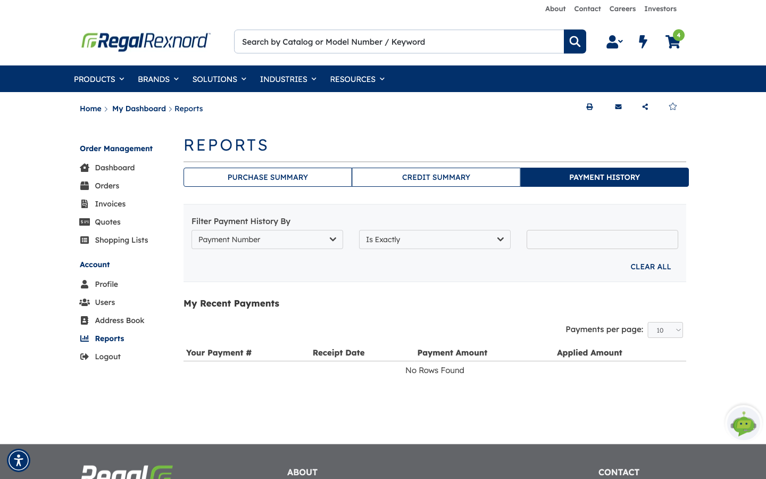Screen dimensions: 766x479
Task: Open the user account icon menu
Action: coord(614,42)
